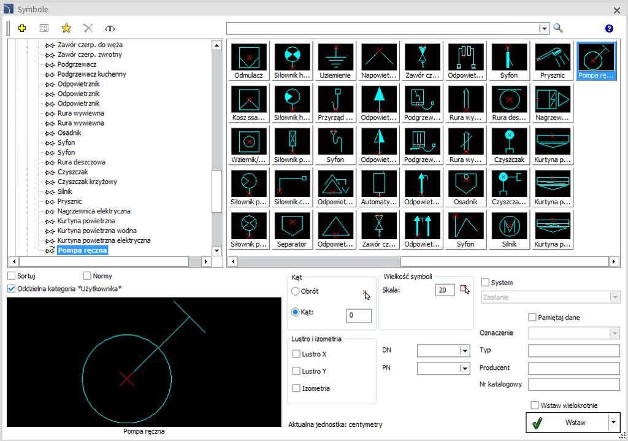
Task: Click pick-scale icon next to Skala field
Action: point(465,289)
